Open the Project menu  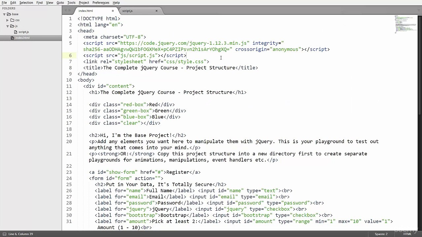[84, 3]
